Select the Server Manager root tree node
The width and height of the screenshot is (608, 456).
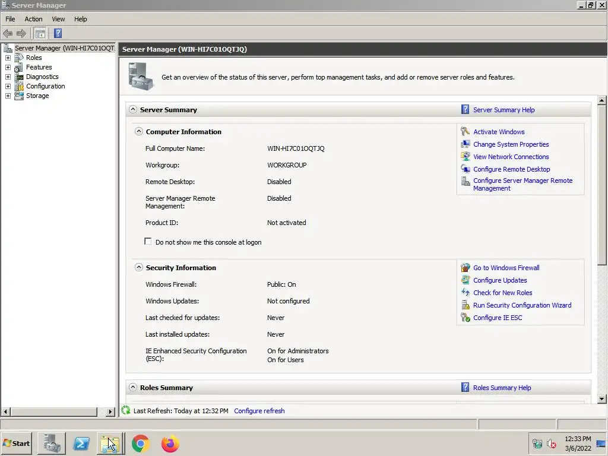(x=64, y=48)
